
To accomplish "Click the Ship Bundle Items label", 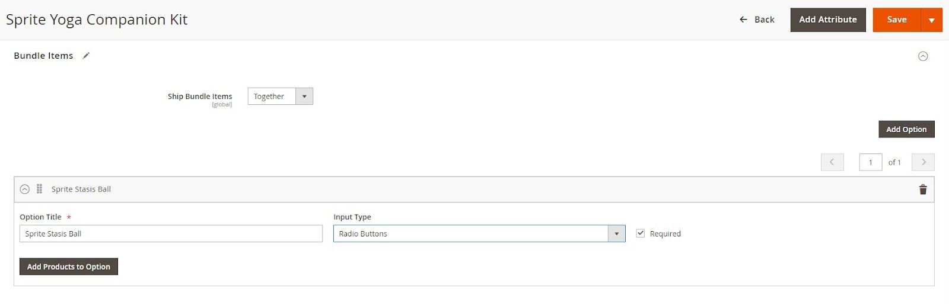I will (200, 96).
